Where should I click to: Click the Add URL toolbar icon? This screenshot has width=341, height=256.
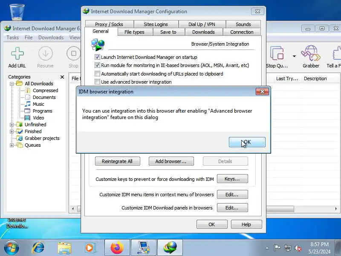point(17,53)
